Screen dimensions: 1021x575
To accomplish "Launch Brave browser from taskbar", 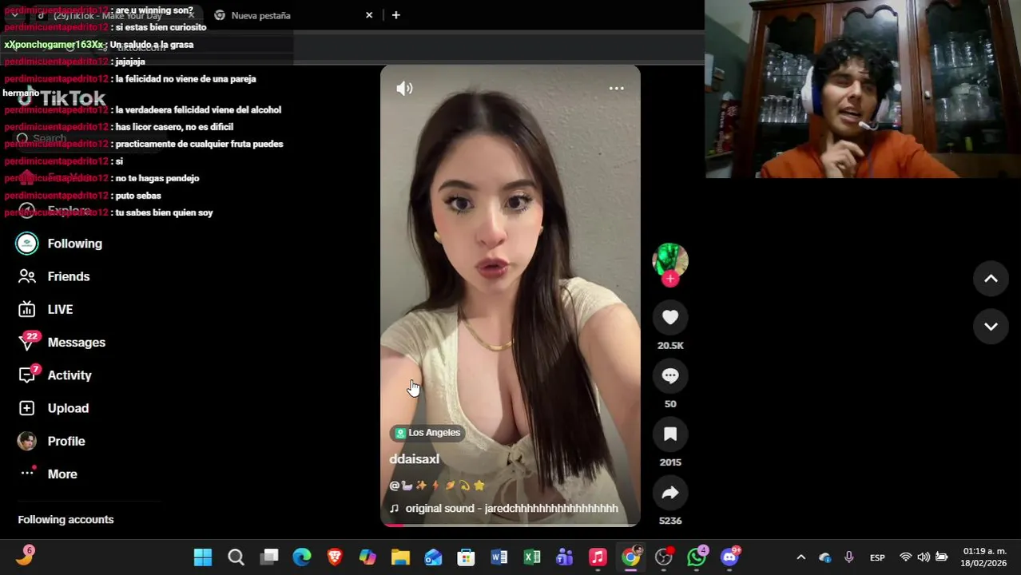I will pos(335,557).
